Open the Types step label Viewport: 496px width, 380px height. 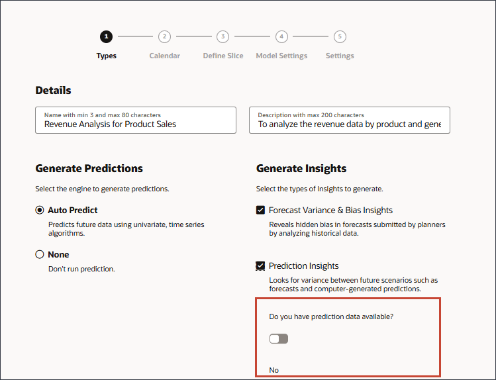click(x=106, y=56)
